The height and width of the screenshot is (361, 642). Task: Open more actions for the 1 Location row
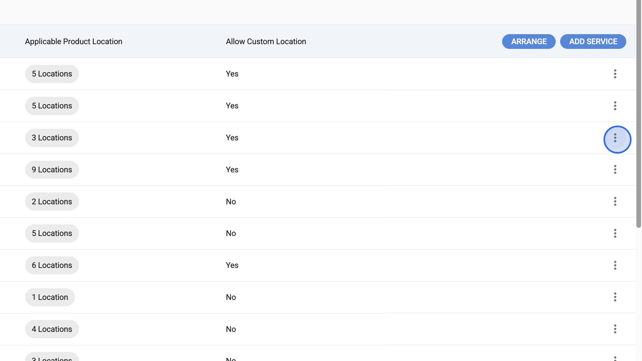pyautogui.click(x=615, y=297)
